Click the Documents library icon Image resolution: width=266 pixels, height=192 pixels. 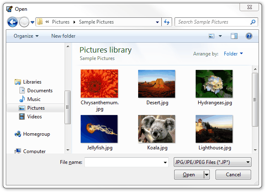click(22, 90)
